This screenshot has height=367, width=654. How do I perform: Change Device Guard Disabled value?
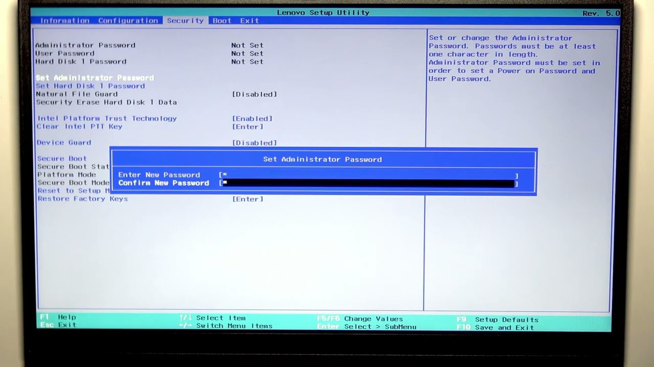tap(254, 143)
